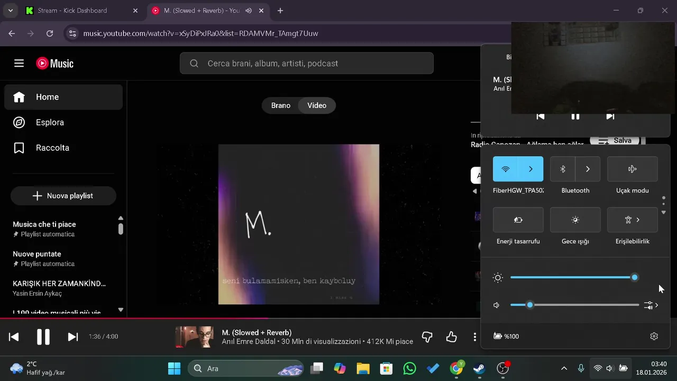This screenshot has height=381, width=677.
Task: Go to previous track in media flyout
Action: 541,116
